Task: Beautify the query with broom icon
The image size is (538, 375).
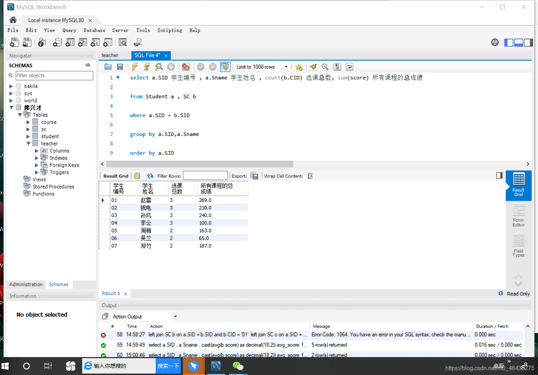Action: coord(313,67)
